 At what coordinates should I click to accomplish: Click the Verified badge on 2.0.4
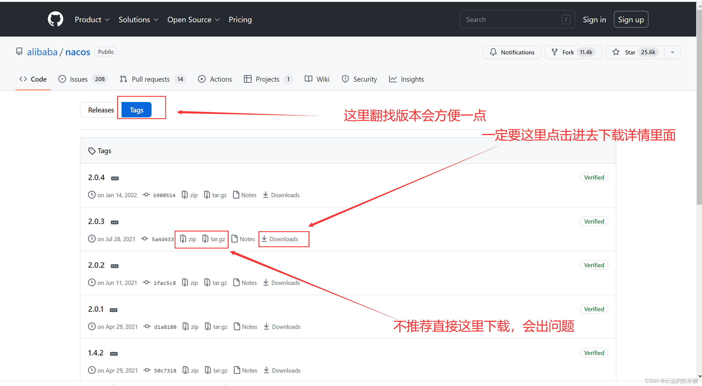pos(594,177)
